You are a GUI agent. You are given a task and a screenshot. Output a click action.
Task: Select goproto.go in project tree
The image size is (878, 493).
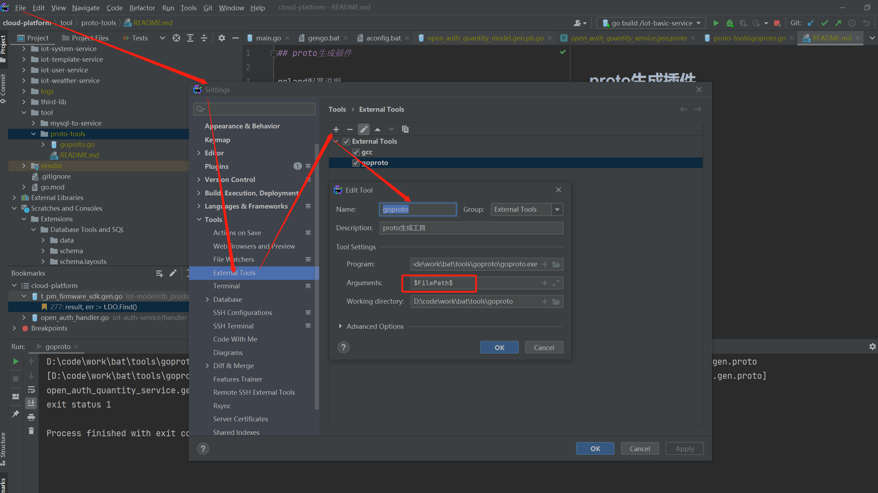(77, 144)
